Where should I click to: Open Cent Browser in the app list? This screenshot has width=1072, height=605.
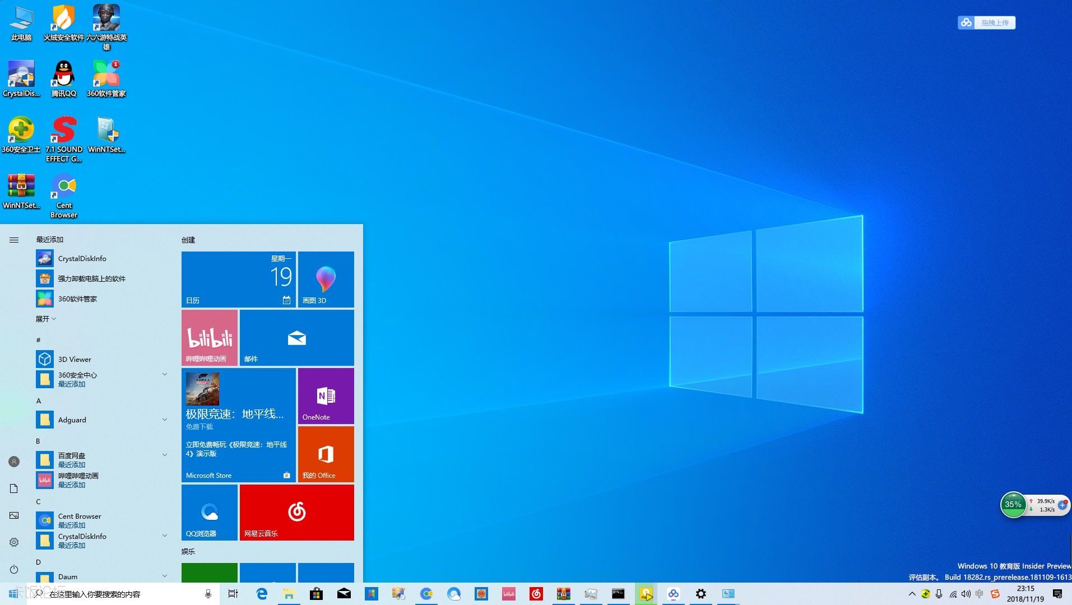tap(102, 520)
